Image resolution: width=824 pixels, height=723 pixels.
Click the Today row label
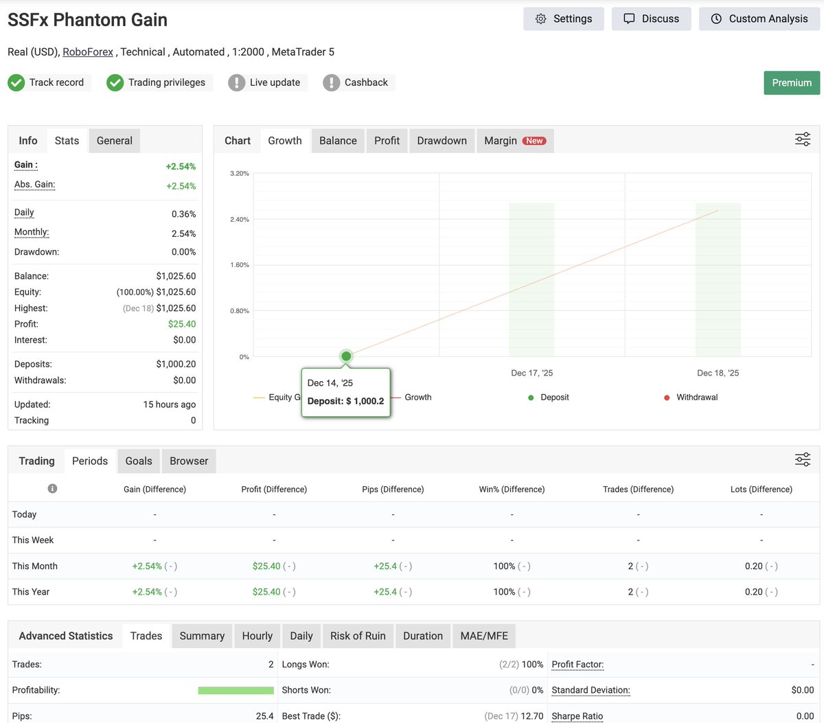click(24, 514)
